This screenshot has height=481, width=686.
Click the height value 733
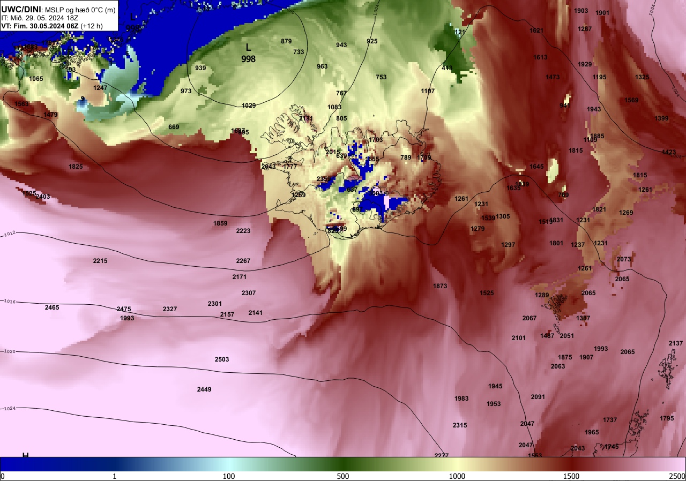pyautogui.click(x=299, y=52)
